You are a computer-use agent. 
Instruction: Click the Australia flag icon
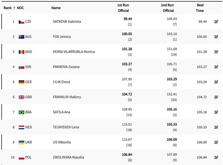[21, 37]
